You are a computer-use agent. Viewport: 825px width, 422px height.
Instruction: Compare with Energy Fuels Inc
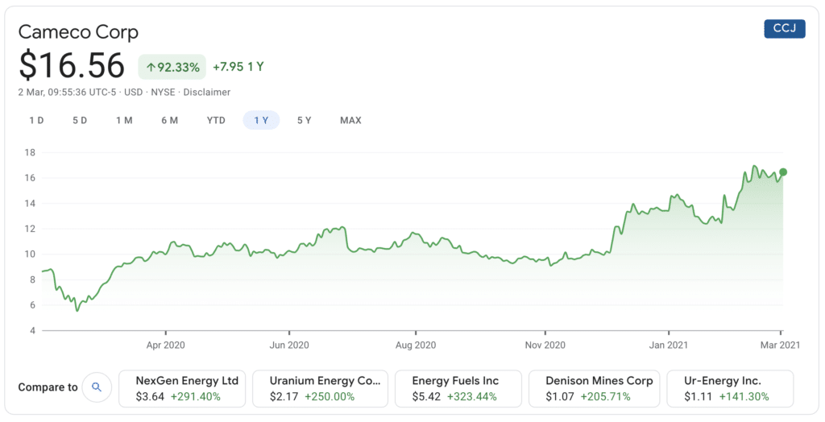pos(458,388)
